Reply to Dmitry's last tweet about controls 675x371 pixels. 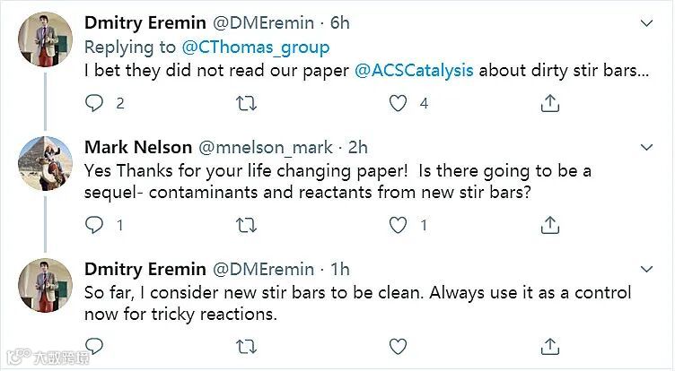click(94, 346)
